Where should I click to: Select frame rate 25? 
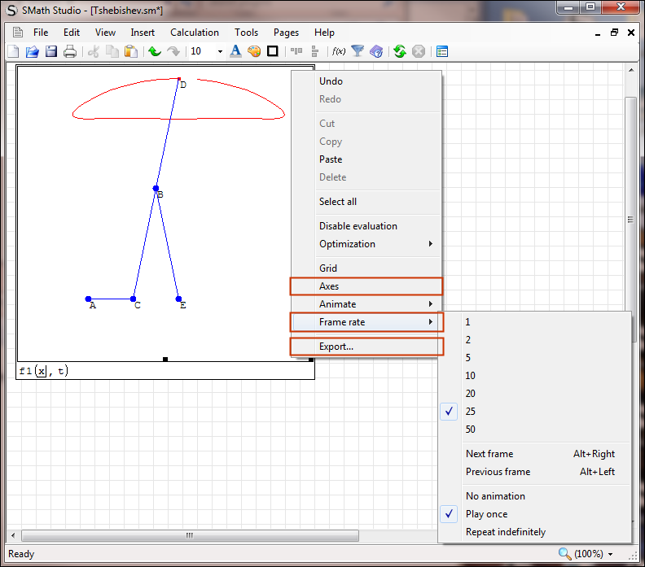pyautogui.click(x=471, y=412)
